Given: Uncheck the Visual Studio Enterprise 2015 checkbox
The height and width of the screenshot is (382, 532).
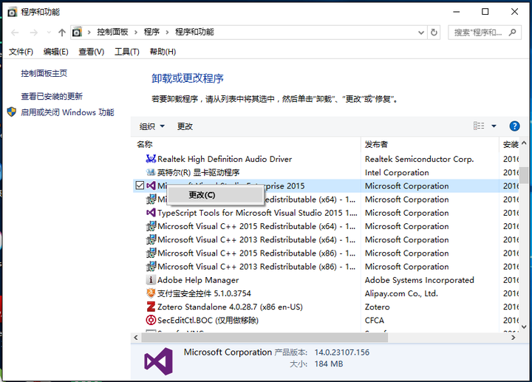Looking at the screenshot, I should click(x=140, y=186).
